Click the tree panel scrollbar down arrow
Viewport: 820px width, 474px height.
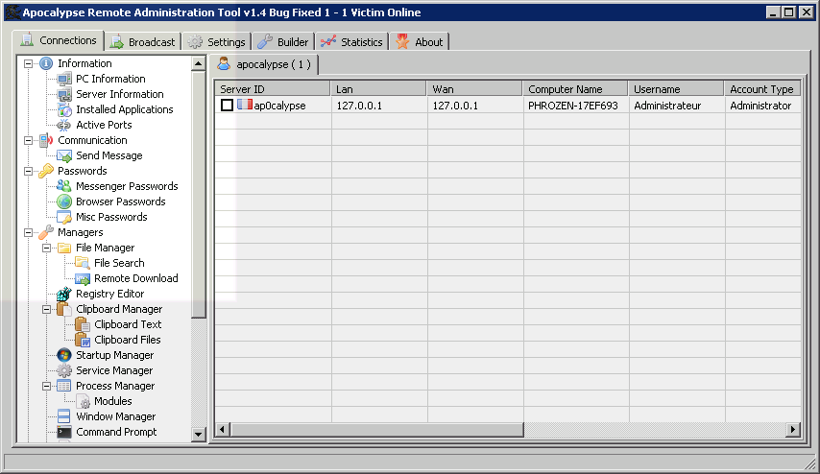pyautogui.click(x=199, y=434)
